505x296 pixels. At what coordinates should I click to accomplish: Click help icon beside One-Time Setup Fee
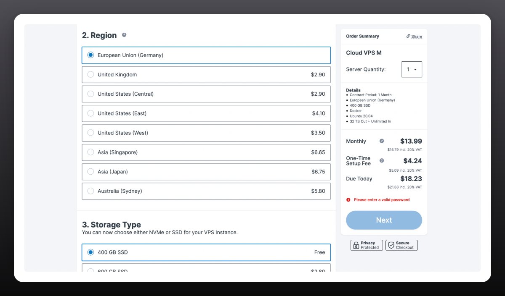[382, 161]
